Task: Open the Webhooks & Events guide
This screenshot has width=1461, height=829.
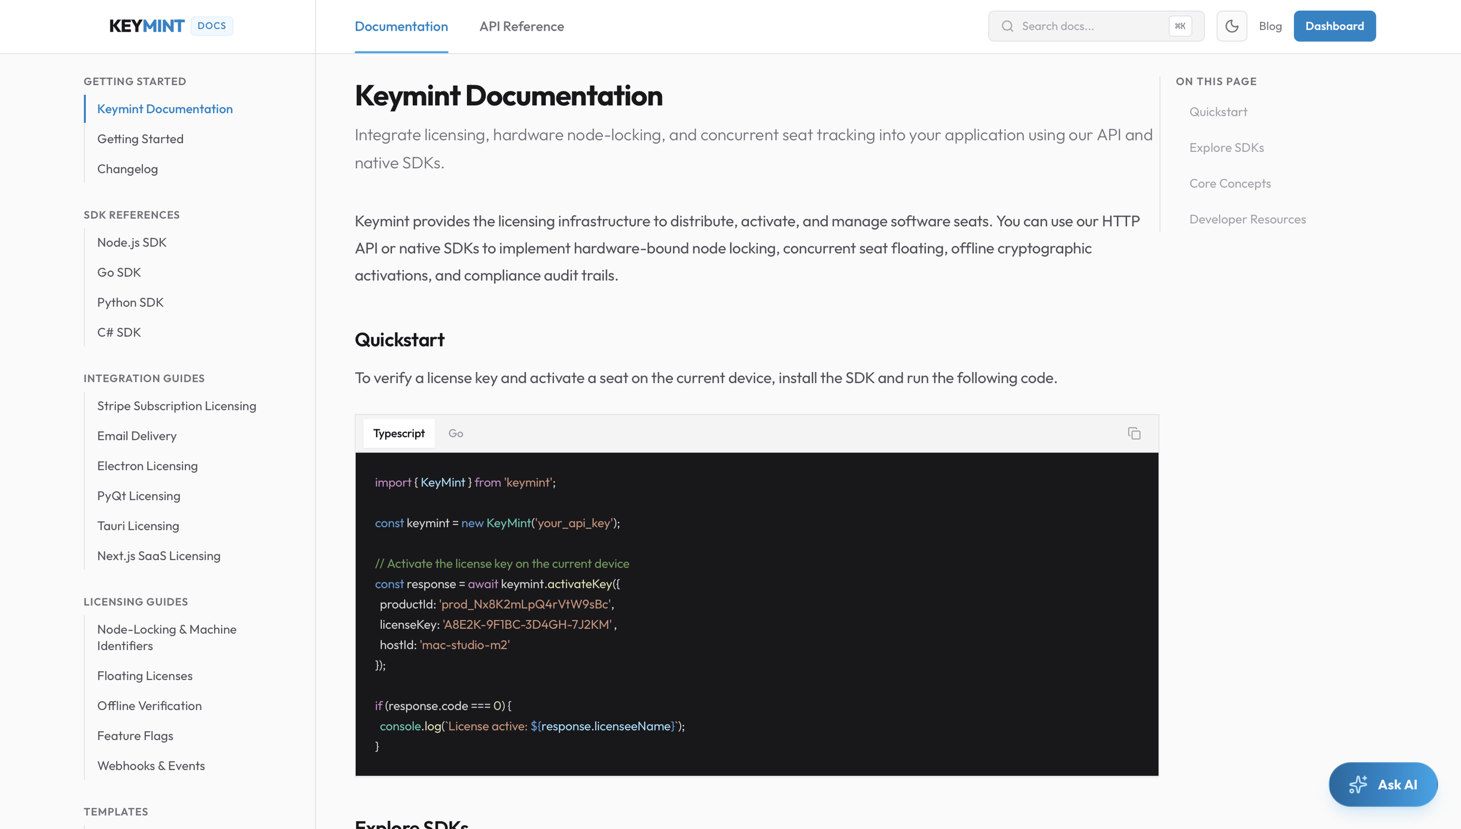Action: pyautogui.click(x=151, y=765)
